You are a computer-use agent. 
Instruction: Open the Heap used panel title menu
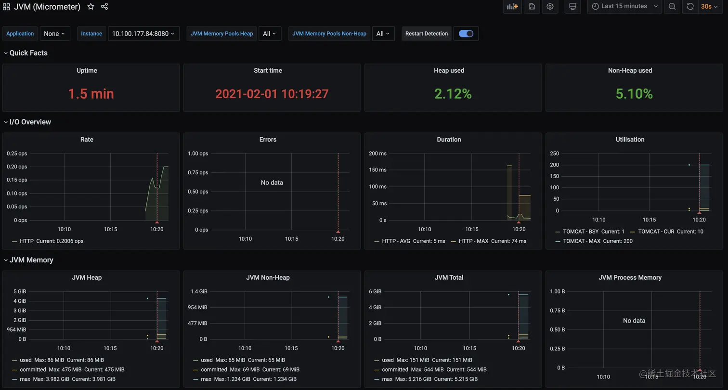point(449,70)
